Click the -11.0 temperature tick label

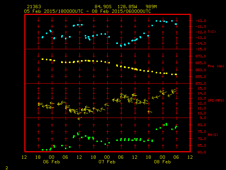pyautogui.click(x=201, y=27)
